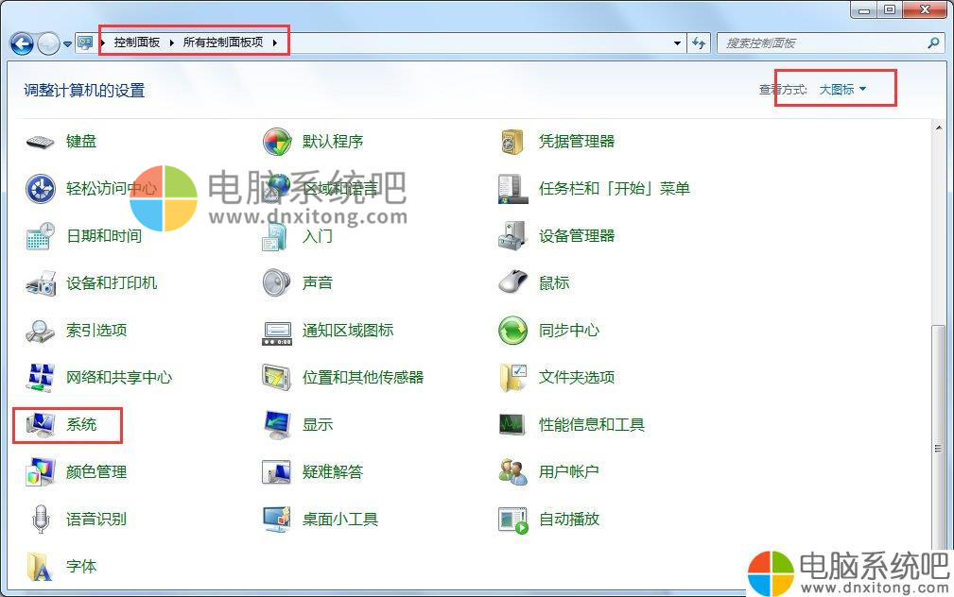Viewport: 954px width, 597px height.
Task: Open the 用户帐户 link
Action: pyautogui.click(x=569, y=472)
